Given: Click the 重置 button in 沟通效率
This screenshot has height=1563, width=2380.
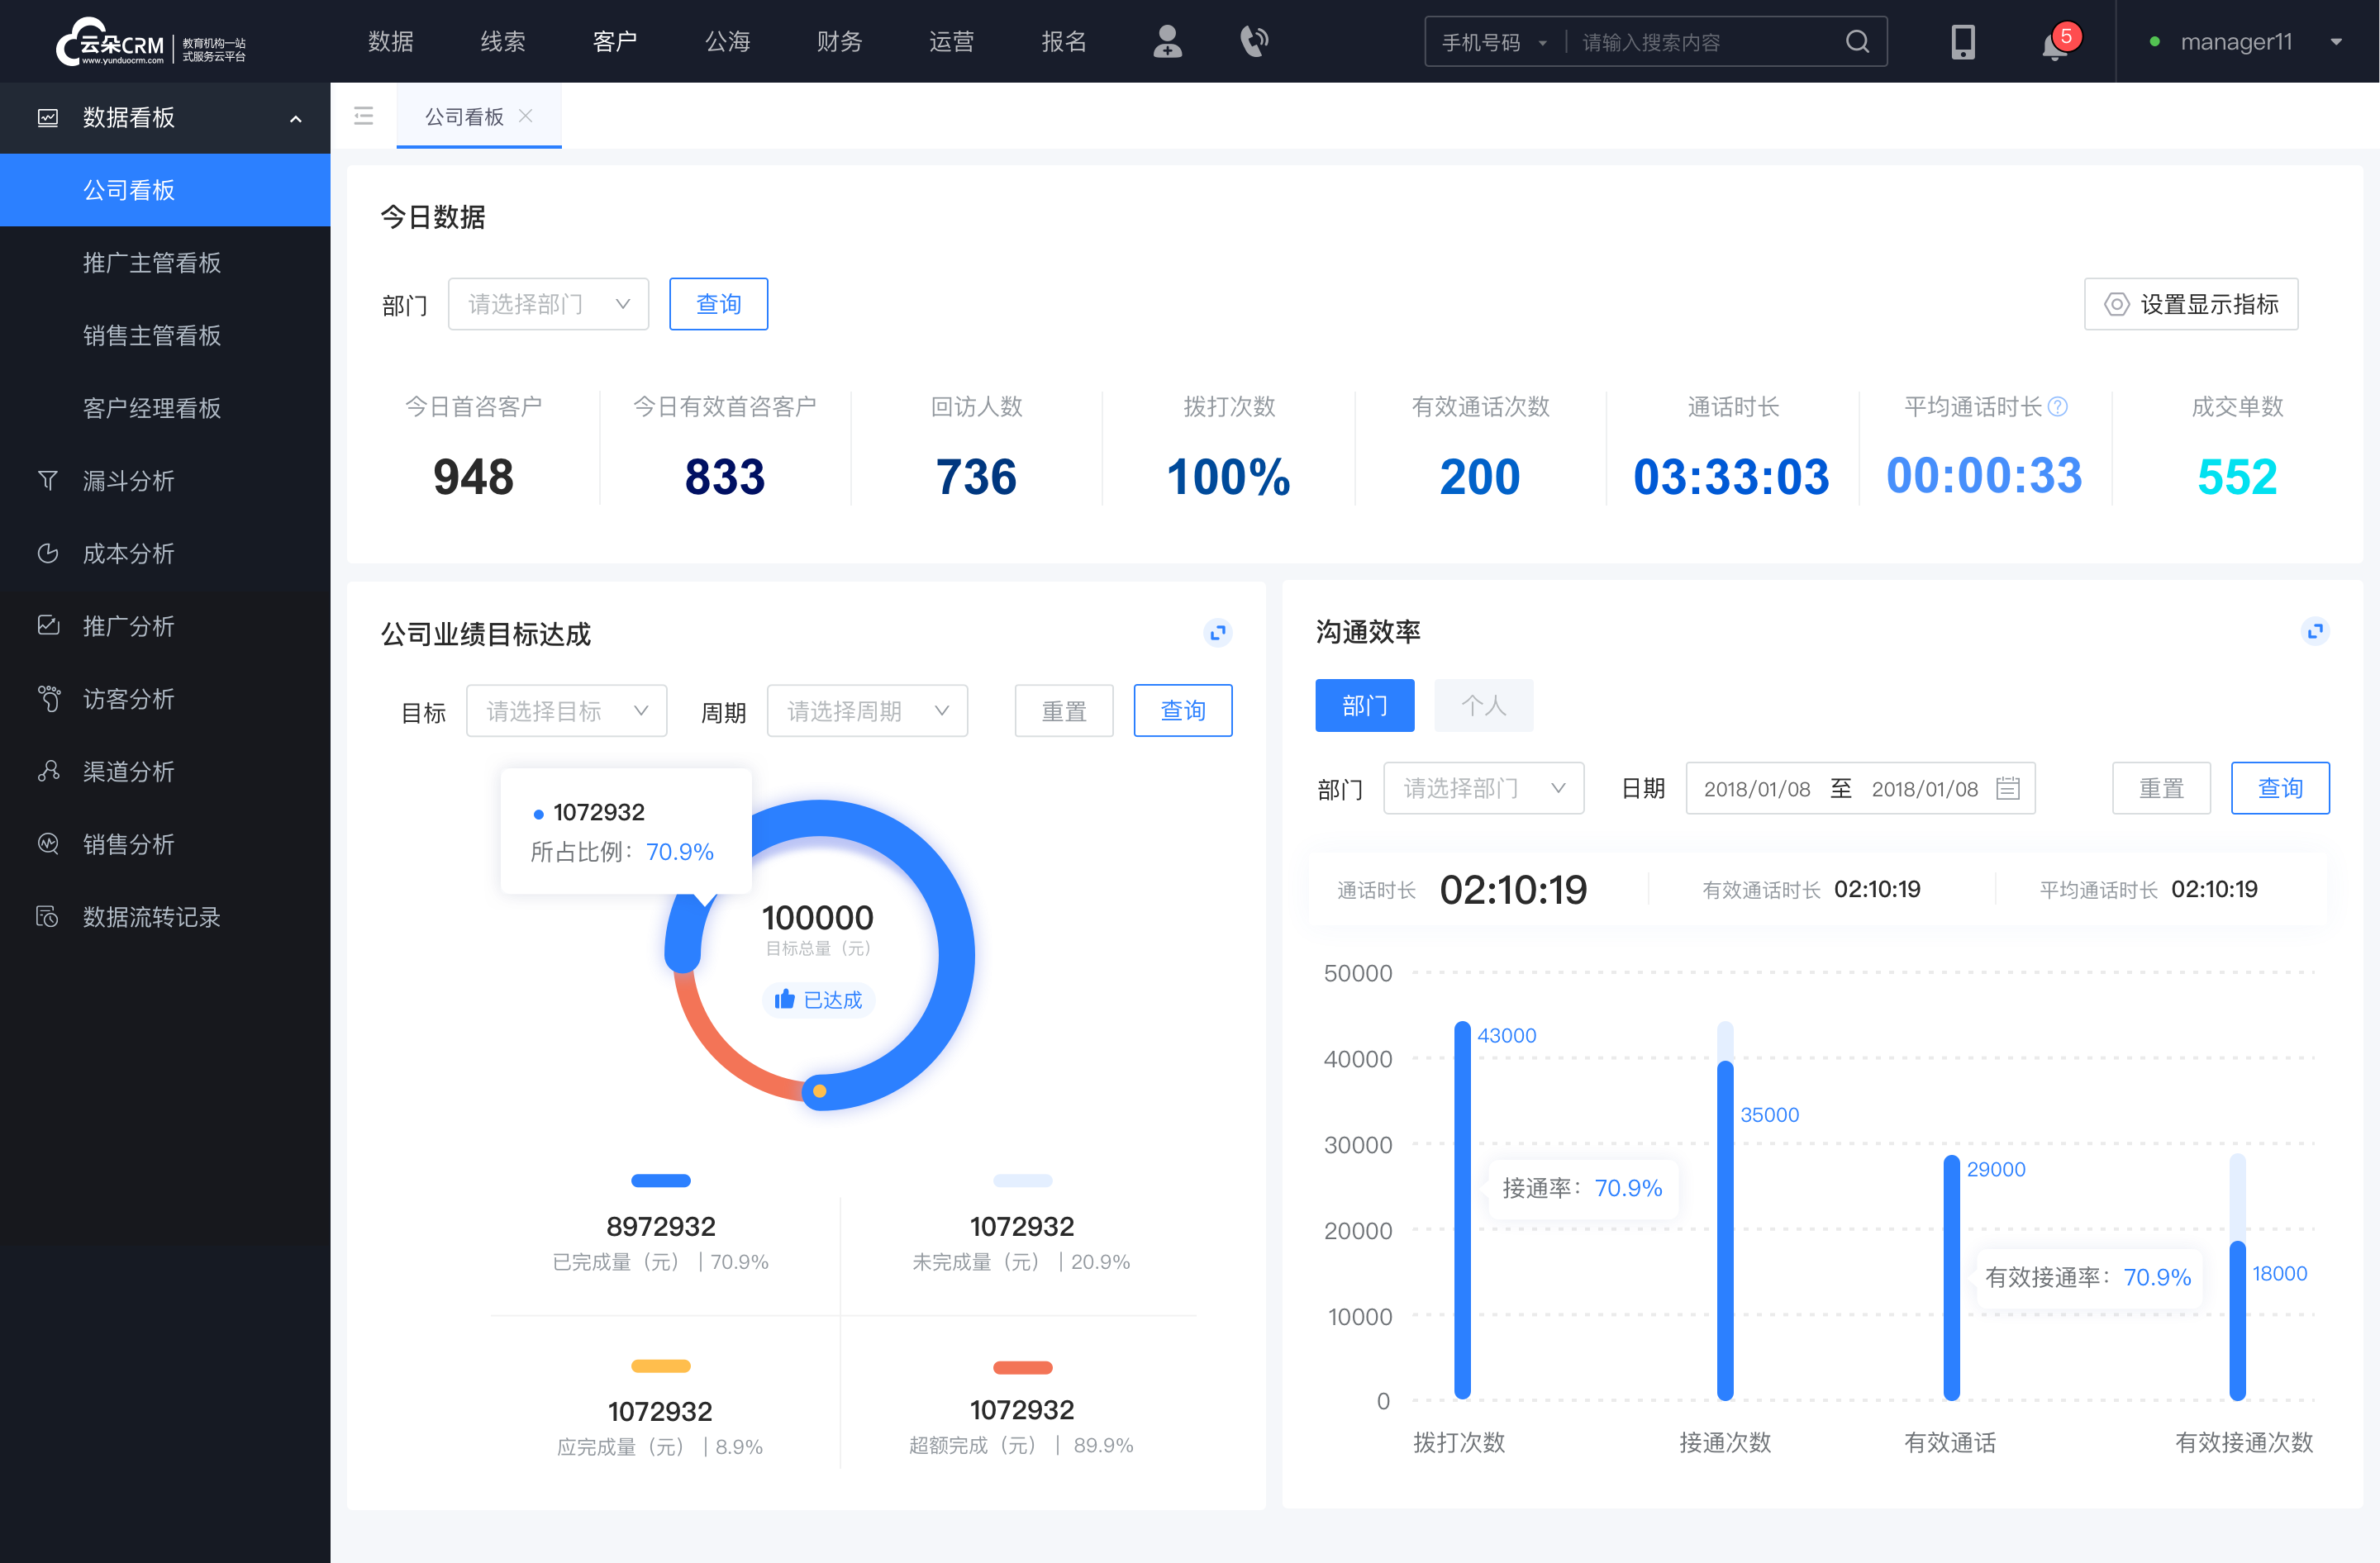Looking at the screenshot, I should 2165,788.
